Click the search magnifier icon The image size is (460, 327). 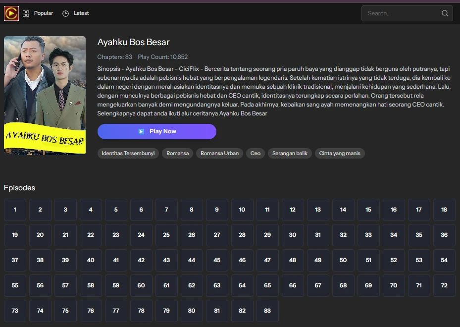[x=445, y=13]
